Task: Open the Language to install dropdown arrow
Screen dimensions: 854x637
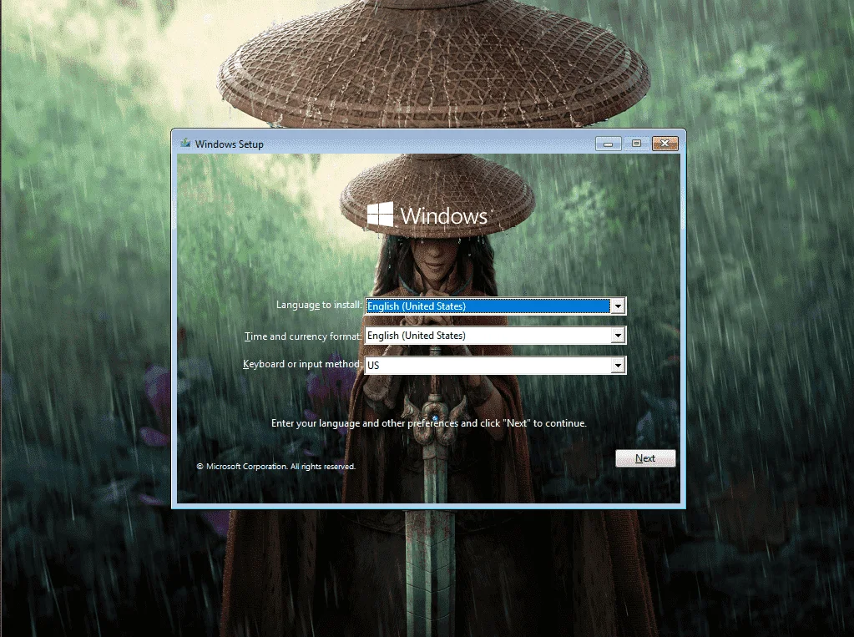Action: click(x=618, y=306)
